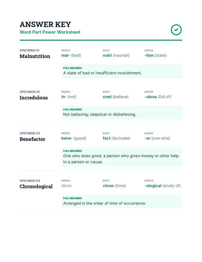Click the Word Part Power Worksheet subtitle
This screenshot has width=202, height=262.
(x=50, y=32)
